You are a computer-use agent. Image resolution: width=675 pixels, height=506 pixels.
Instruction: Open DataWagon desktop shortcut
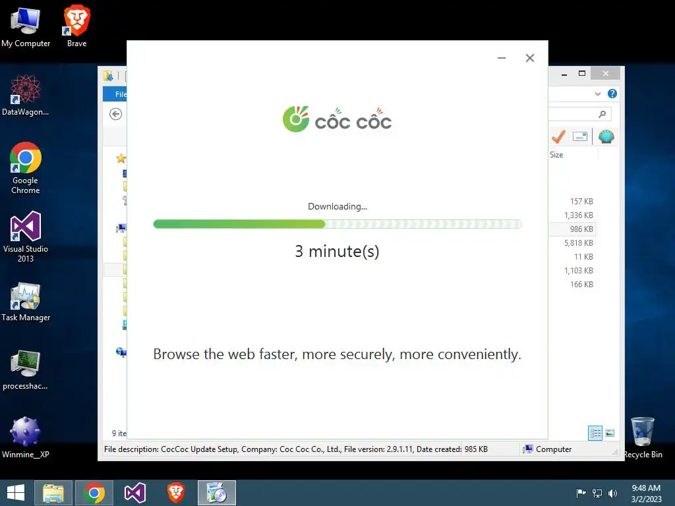26,95
